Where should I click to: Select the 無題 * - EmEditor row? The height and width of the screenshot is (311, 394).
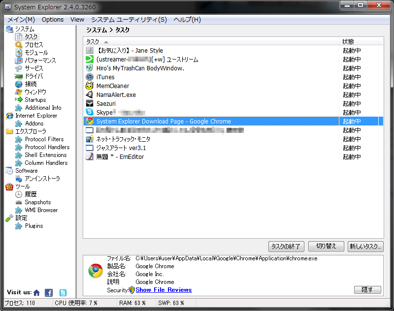point(233,156)
